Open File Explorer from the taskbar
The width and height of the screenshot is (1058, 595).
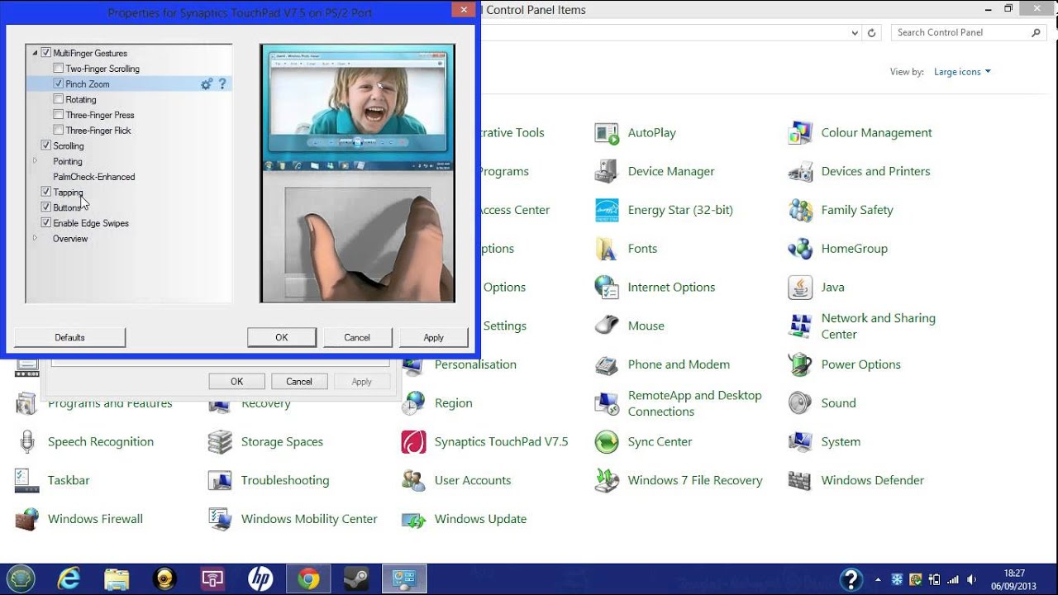(x=117, y=578)
